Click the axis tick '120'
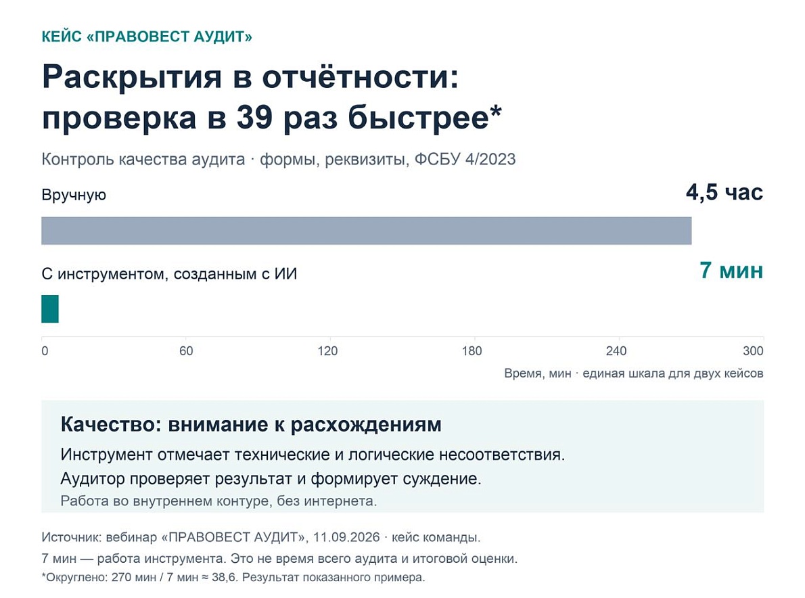The image size is (805, 598). click(327, 351)
